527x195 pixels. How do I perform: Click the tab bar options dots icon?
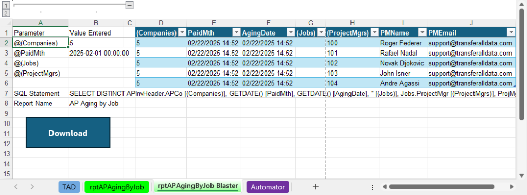(372, 187)
